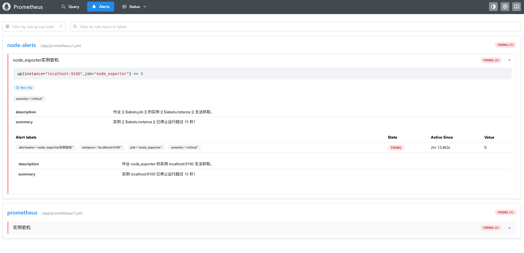Toggle dark theme with the contrast icon

493,6
